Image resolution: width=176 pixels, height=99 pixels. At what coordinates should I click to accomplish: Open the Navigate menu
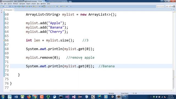pyautogui.click(x=22, y=4)
